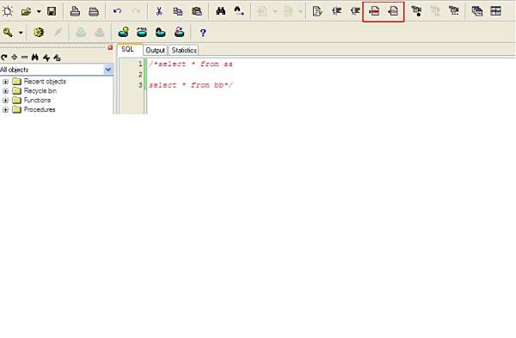Viewport: 516px width, 338px height.
Task: Click the Paste clipboard icon
Action: point(197,11)
